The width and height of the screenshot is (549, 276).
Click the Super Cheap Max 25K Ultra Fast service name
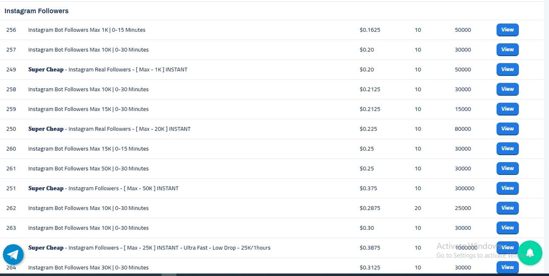coord(149,248)
